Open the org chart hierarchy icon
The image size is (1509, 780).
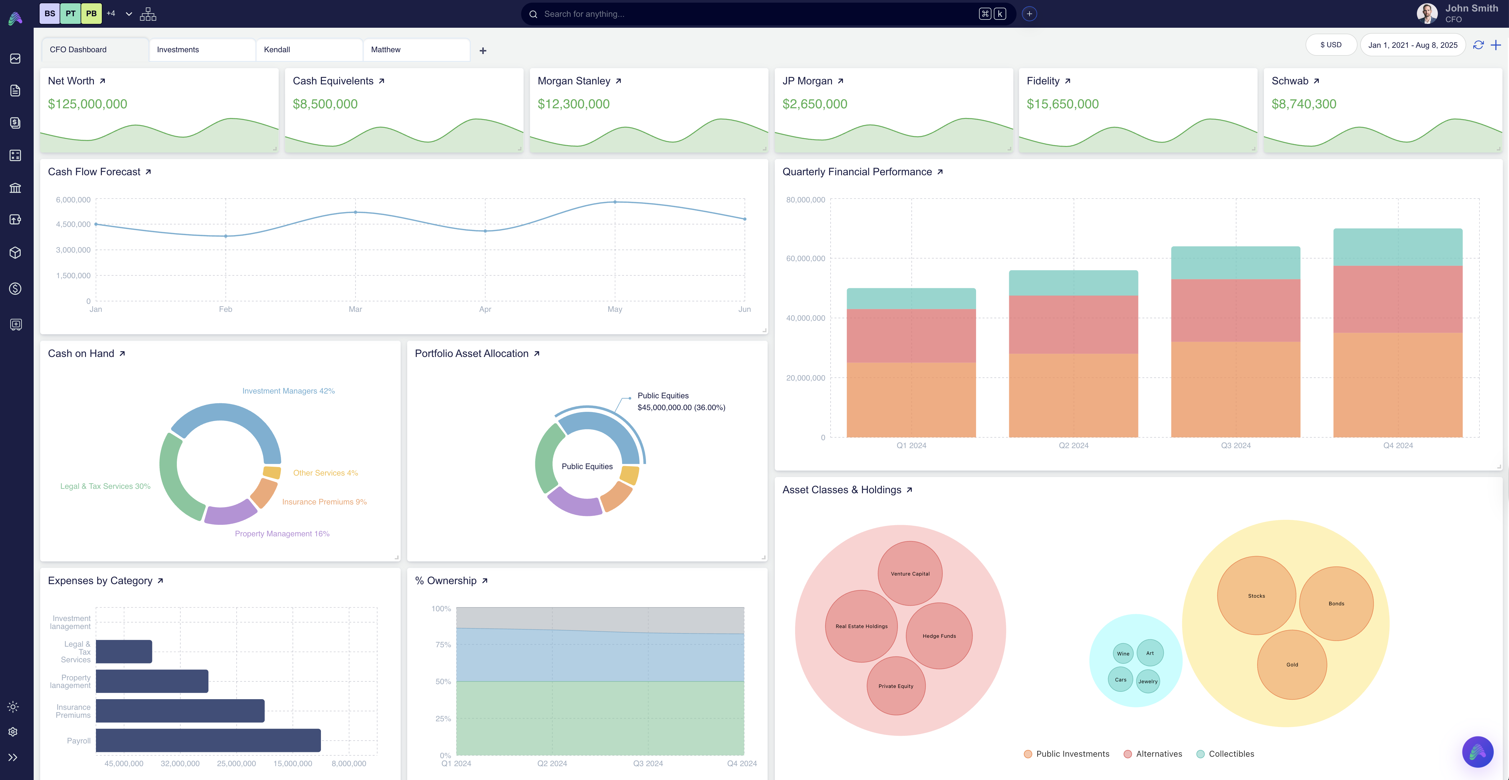[148, 14]
